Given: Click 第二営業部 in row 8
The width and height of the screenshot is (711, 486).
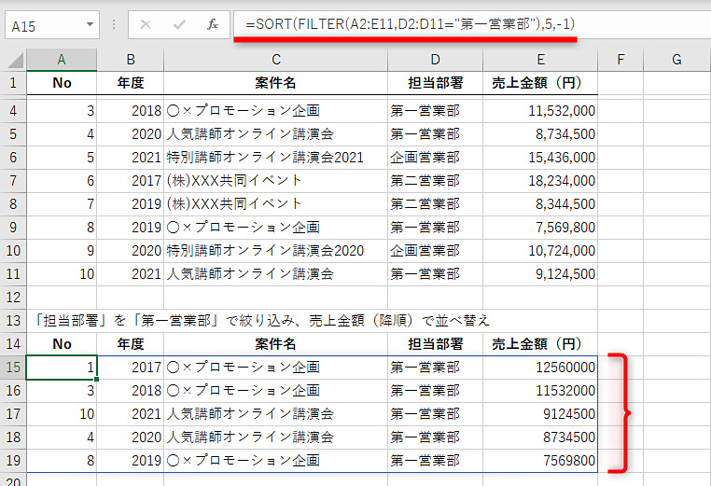Looking at the screenshot, I should [x=436, y=204].
